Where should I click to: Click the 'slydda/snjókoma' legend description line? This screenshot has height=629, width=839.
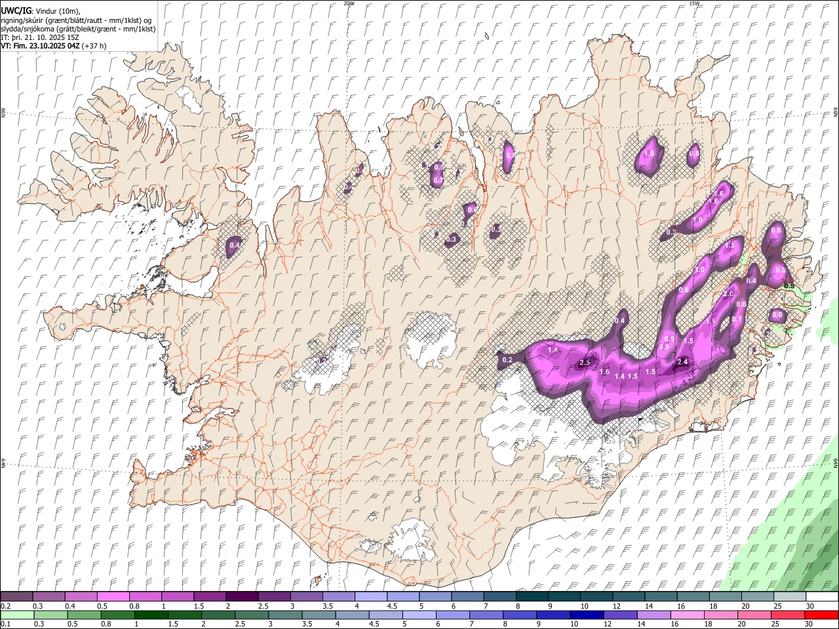(77, 29)
